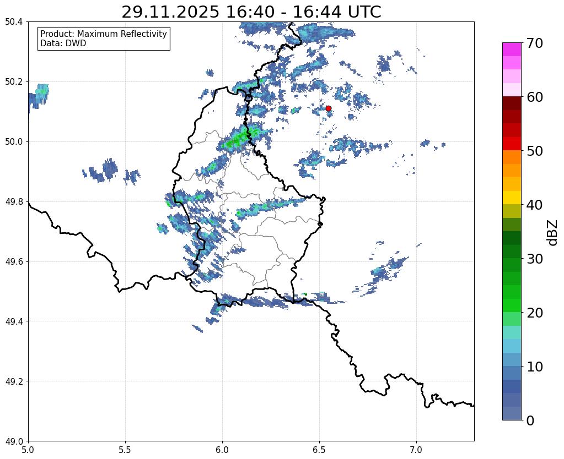Click the longitude axis label 5.0
The width and height of the screenshot is (564, 459).
(28, 450)
